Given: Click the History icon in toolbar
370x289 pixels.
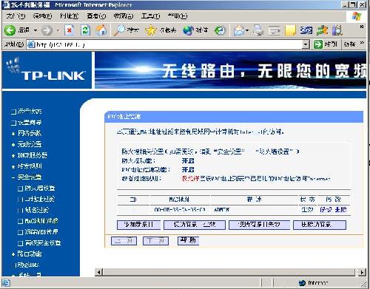Looking at the screenshot, I should coord(220,30).
